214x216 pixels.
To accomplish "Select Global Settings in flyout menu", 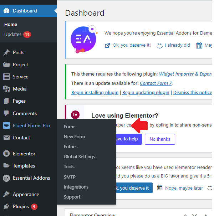I will coord(79,157).
